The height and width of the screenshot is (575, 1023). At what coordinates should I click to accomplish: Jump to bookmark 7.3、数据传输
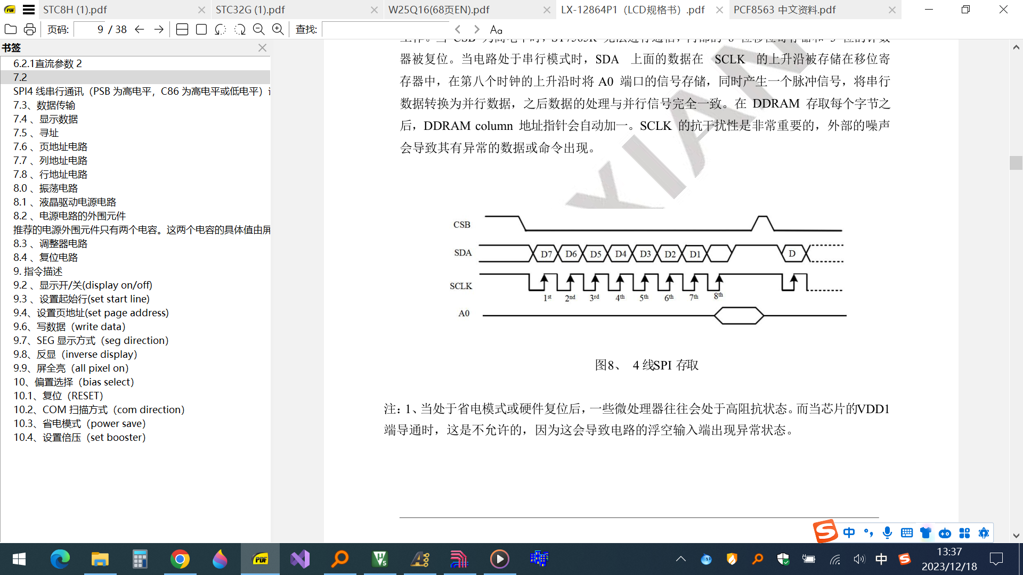point(135,105)
